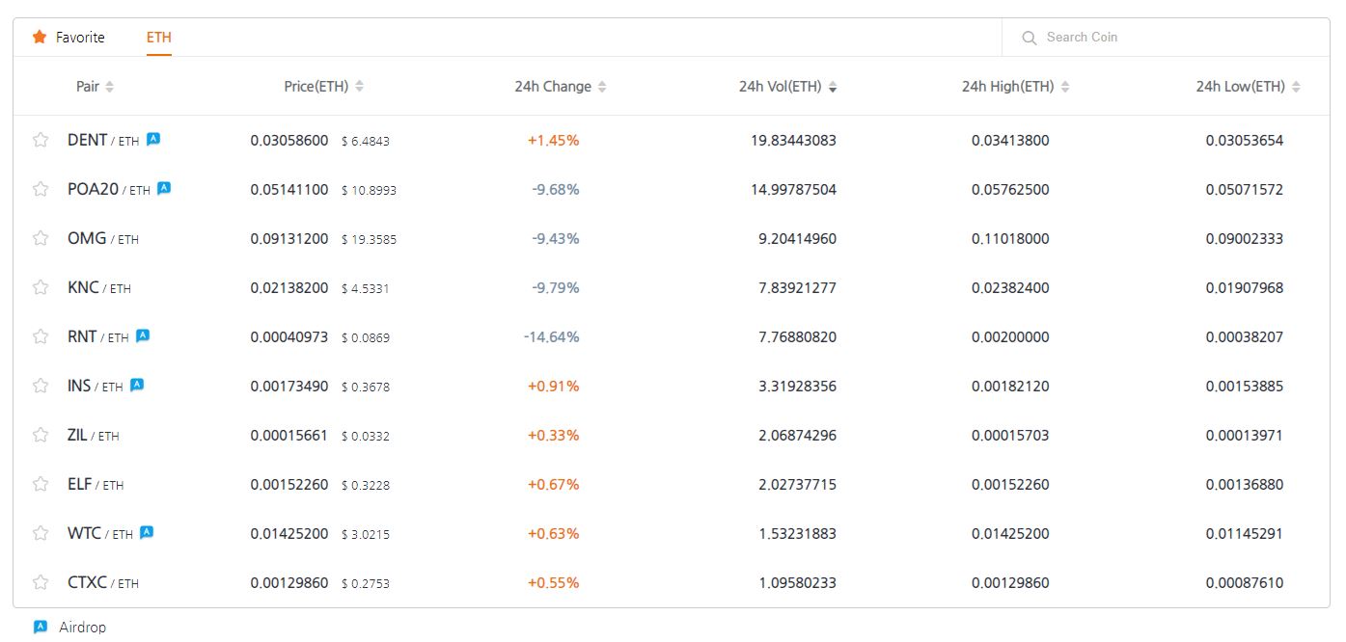The height and width of the screenshot is (642, 1346).
Task: Select the ETH market tab
Action: (x=159, y=38)
